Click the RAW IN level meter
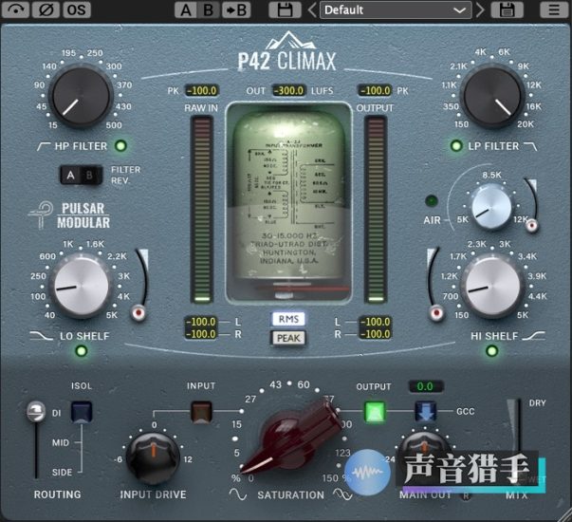This screenshot has height=522, width=572. [202, 210]
